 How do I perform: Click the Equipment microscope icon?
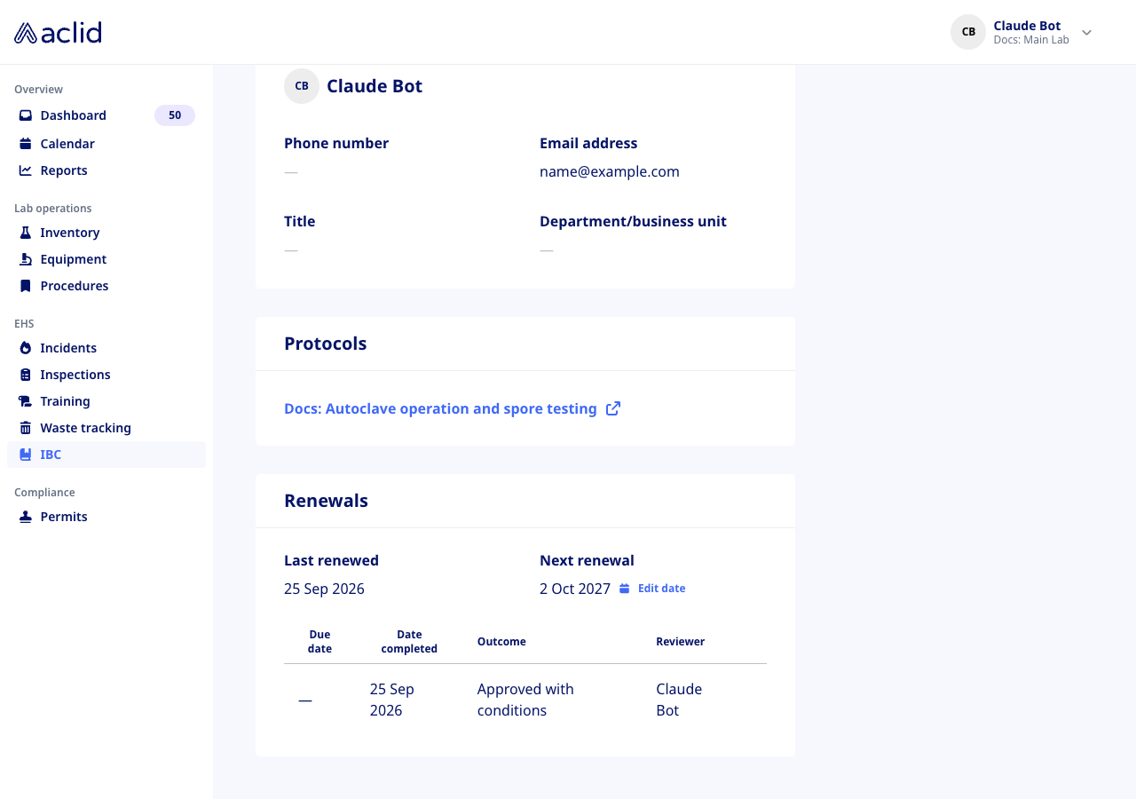point(26,259)
